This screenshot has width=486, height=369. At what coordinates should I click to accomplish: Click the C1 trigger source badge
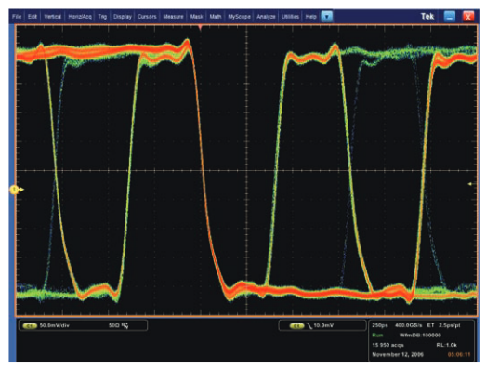click(x=296, y=326)
